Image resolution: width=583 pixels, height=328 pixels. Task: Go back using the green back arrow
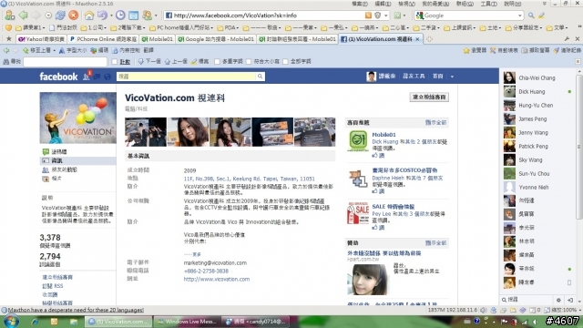click(x=23, y=15)
